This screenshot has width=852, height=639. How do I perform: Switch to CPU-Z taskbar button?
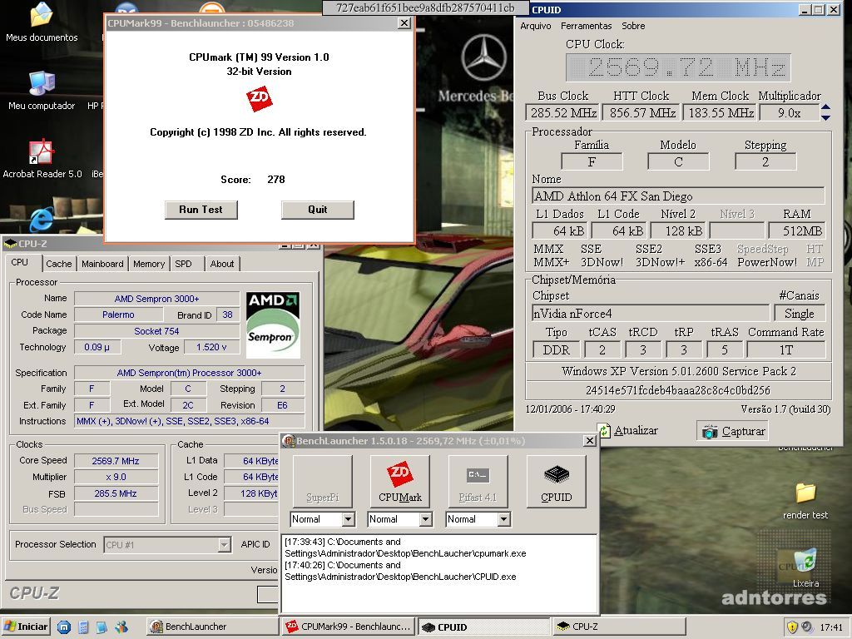coord(619,627)
